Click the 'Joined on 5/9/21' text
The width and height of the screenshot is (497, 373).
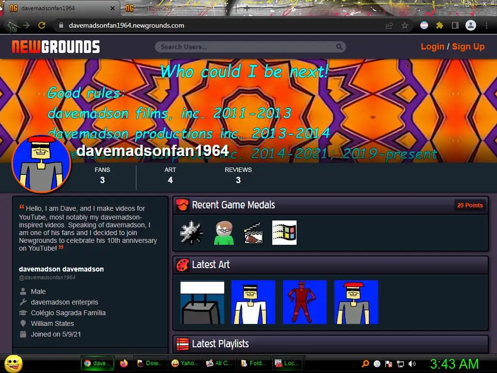56,334
